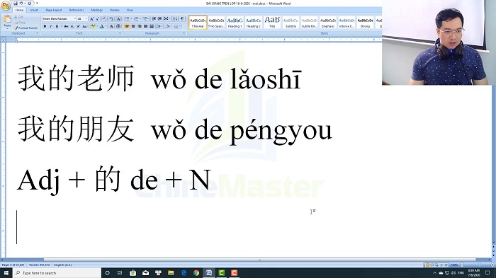Open the Review tab
The image size is (496, 278).
pos(115,10)
